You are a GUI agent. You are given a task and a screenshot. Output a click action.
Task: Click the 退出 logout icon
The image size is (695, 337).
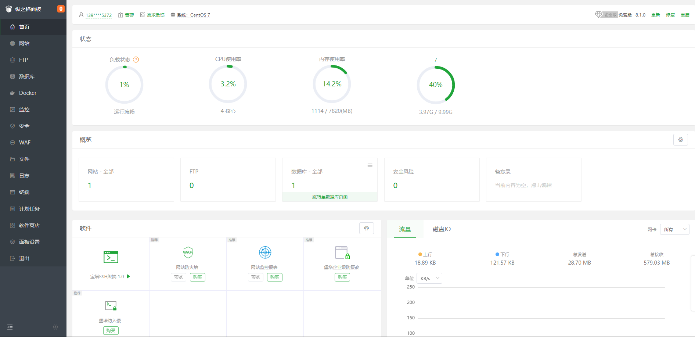pyautogui.click(x=12, y=258)
